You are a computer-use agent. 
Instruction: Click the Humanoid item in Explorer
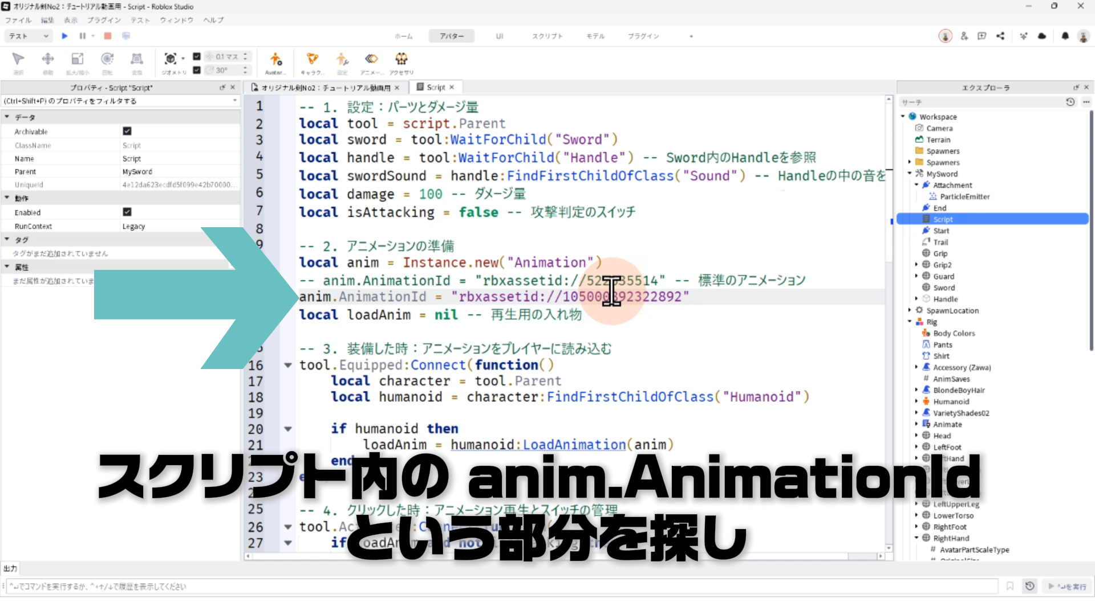click(x=951, y=401)
